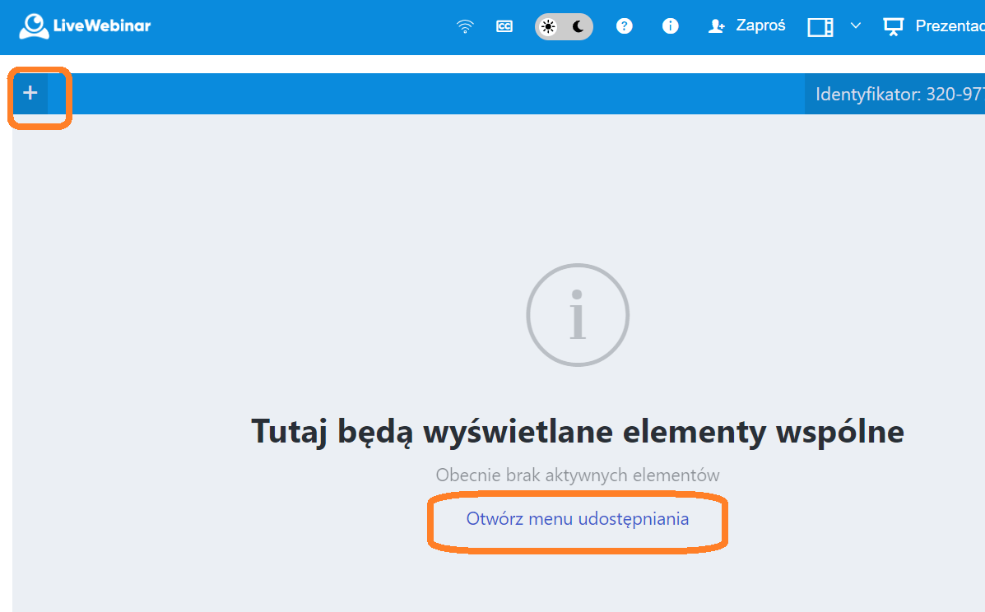The height and width of the screenshot is (612, 985).
Task: Add a new tab with the plus button
Action: [x=30, y=93]
